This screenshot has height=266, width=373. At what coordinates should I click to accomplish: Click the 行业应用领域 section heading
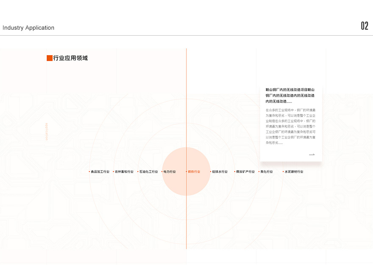point(70,58)
